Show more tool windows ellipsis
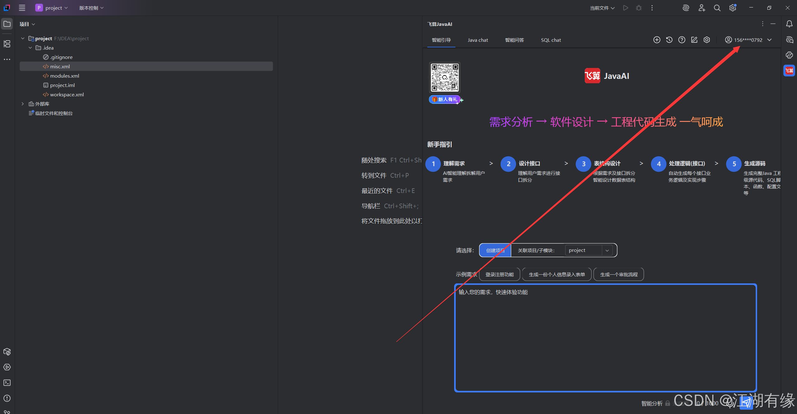 coord(7,59)
